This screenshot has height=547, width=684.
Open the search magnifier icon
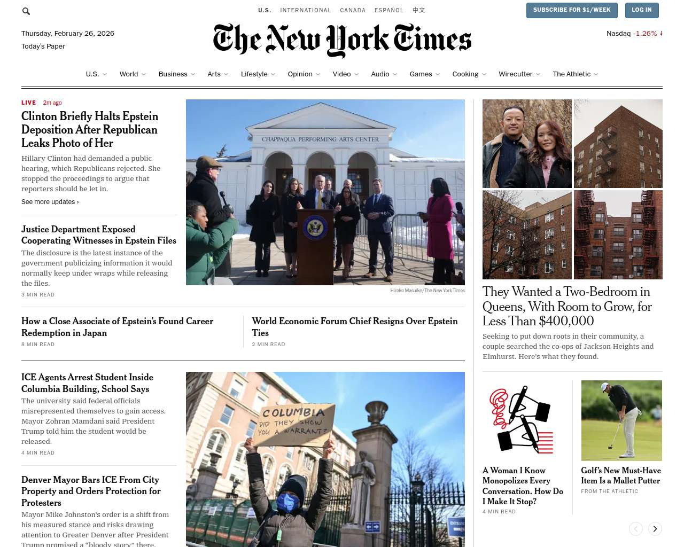(x=26, y=11)
